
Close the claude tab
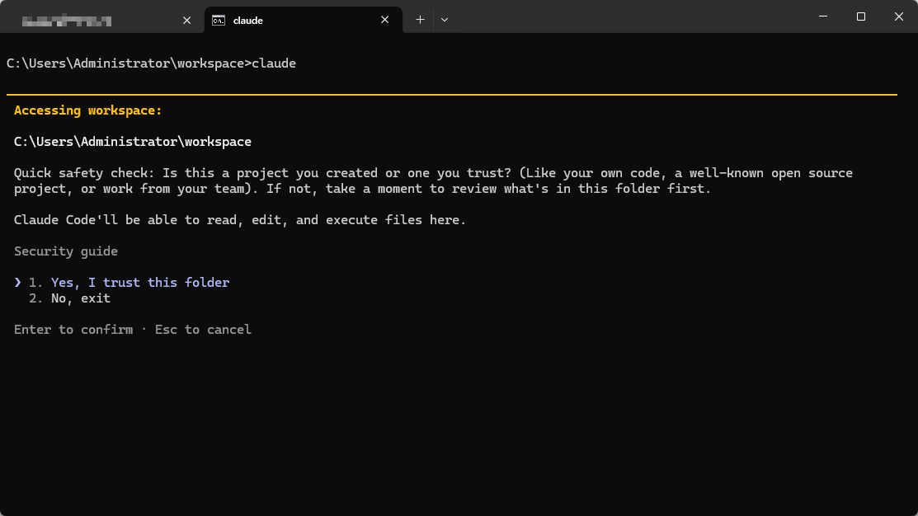point(385,20)
